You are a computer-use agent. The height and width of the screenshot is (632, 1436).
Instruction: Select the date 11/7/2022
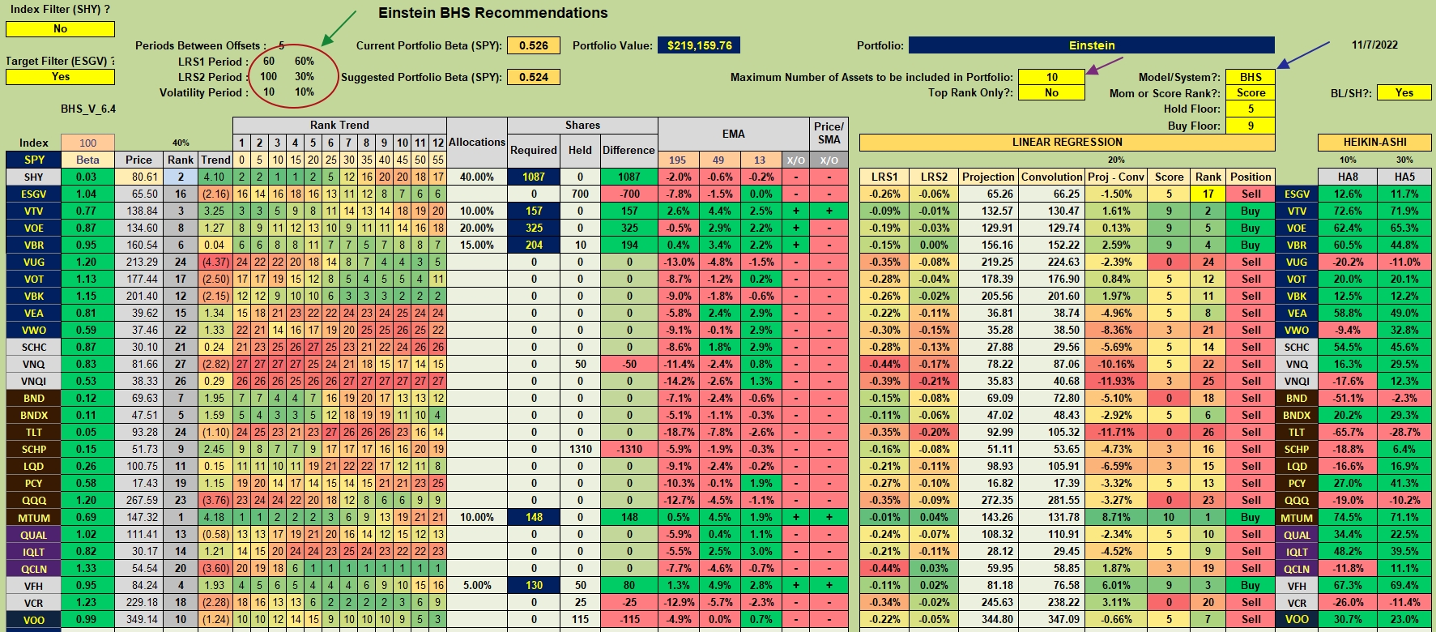[x=1374, y=45]
